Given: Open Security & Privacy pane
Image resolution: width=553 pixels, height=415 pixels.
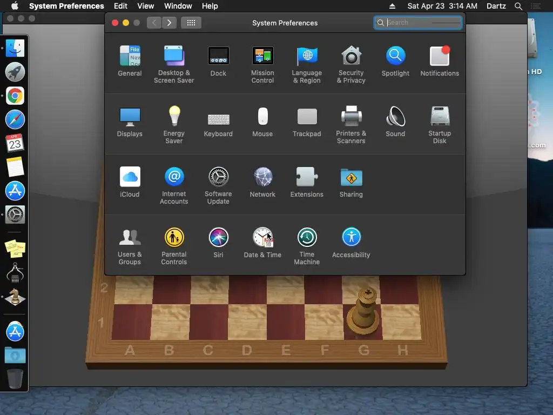Looking at the screenshot, I should pyautogui.click(x=351, y=64).
